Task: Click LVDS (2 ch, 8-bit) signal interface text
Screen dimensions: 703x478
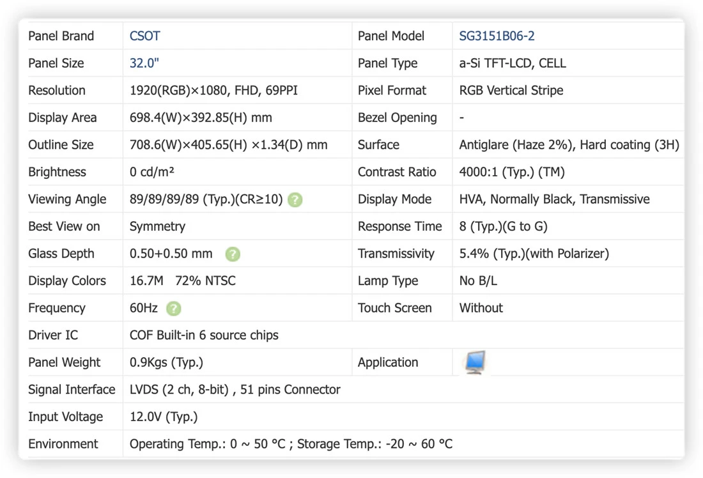Action: point(179,390)
